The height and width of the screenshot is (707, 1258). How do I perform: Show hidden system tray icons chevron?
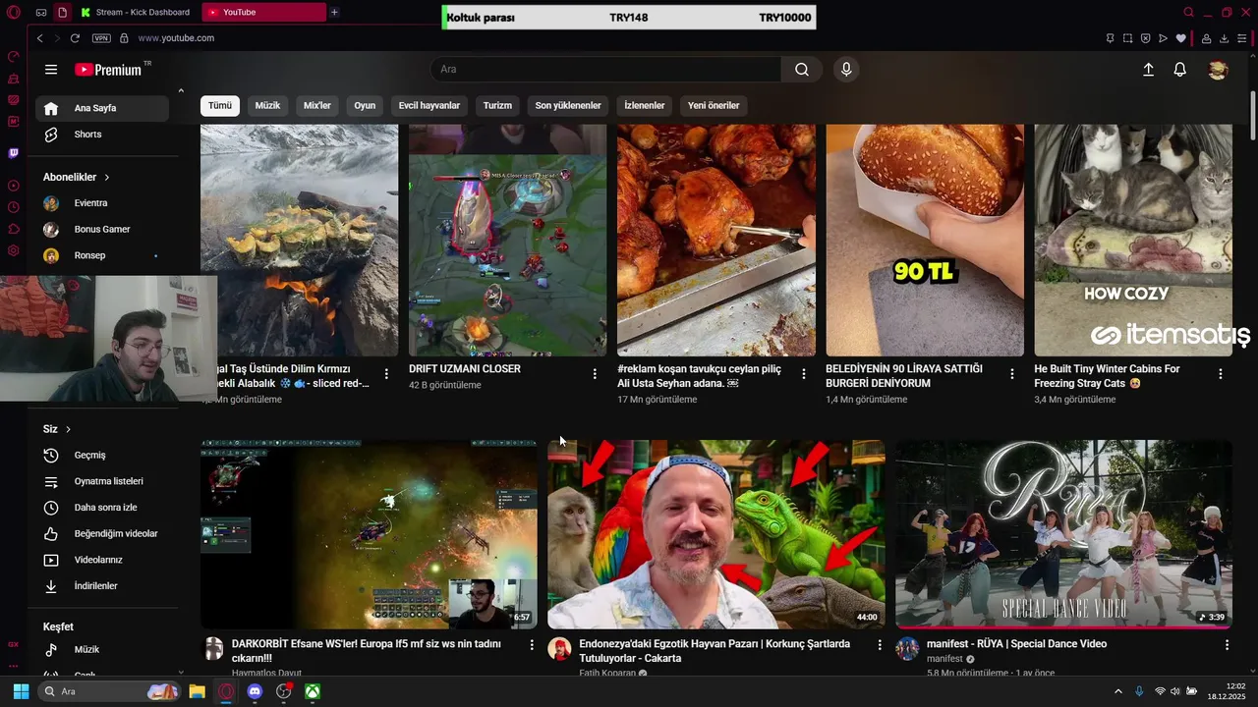[x=1117, y=691]
